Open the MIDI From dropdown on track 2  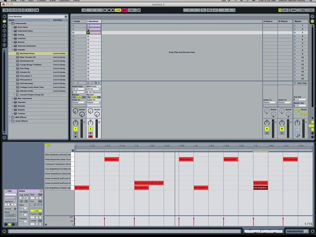tap(94, 89)
